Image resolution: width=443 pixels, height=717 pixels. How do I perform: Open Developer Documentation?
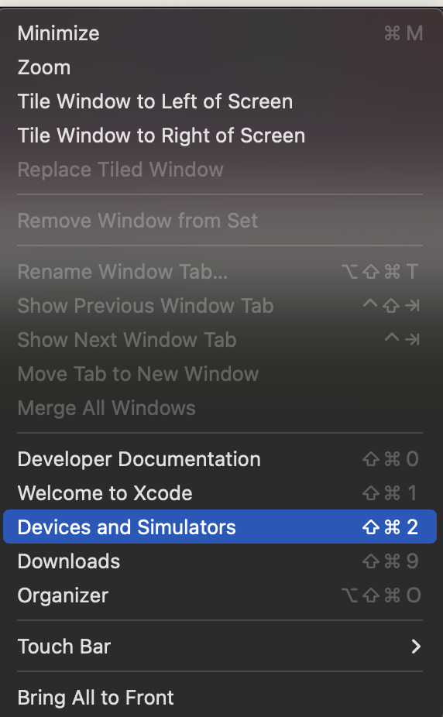tap(220, 459)
